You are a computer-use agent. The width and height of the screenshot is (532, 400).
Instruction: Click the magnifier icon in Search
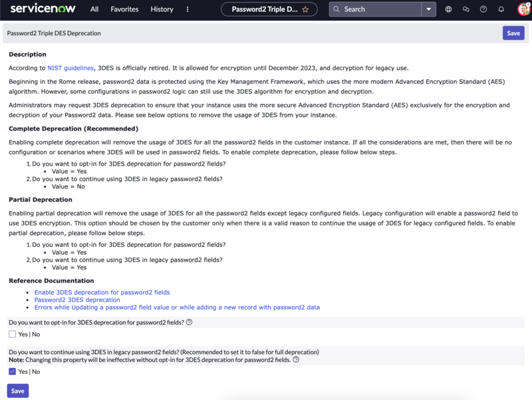336,9
